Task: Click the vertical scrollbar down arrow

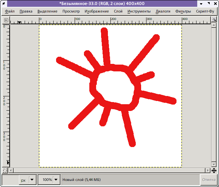Action: tap(214, 164)
